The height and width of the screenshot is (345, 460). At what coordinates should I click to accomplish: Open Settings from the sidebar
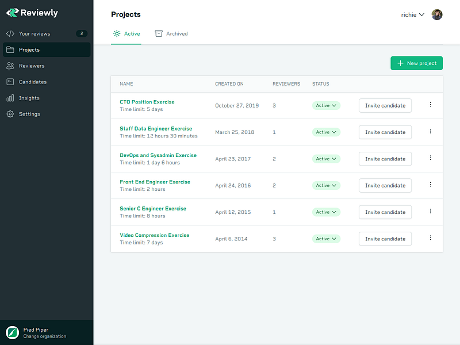pos(47,114)
